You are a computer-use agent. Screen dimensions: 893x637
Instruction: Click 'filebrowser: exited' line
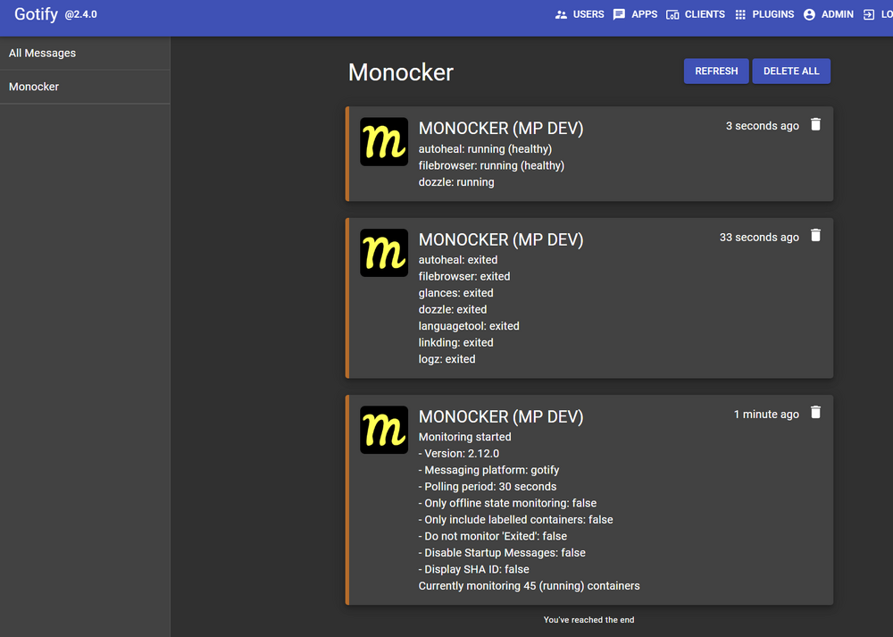(464, 276)
